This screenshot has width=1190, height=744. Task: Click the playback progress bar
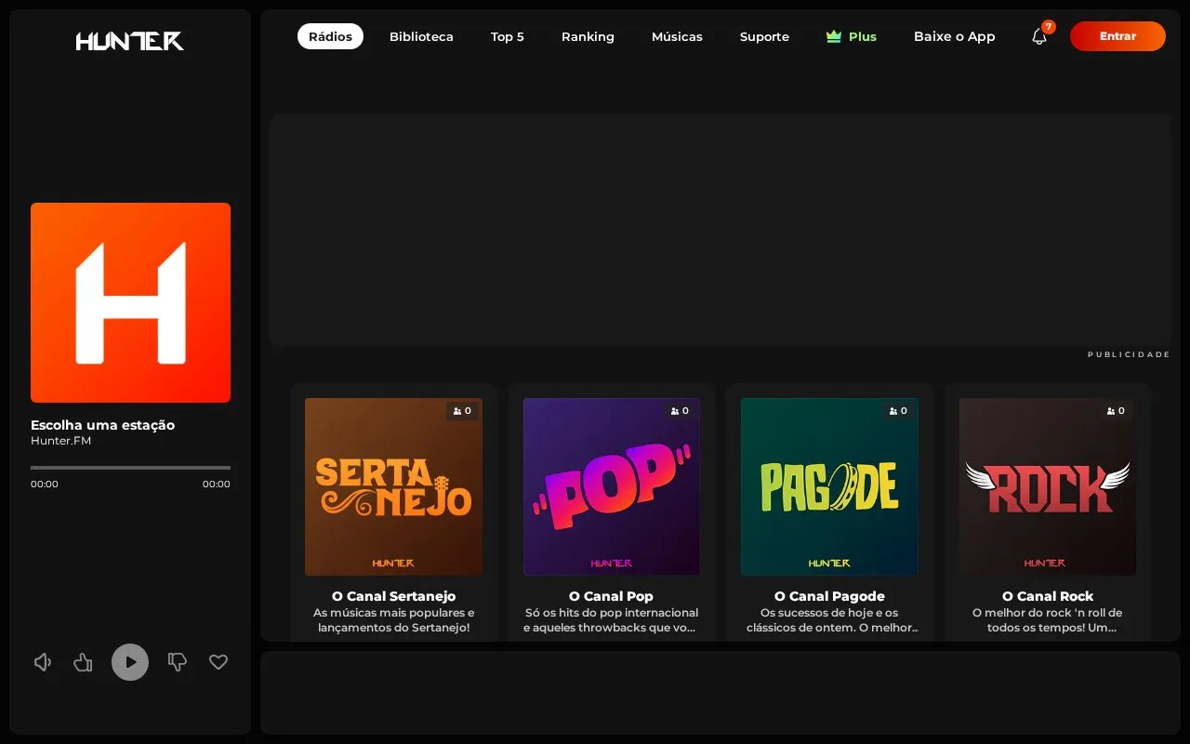[130, 468]
